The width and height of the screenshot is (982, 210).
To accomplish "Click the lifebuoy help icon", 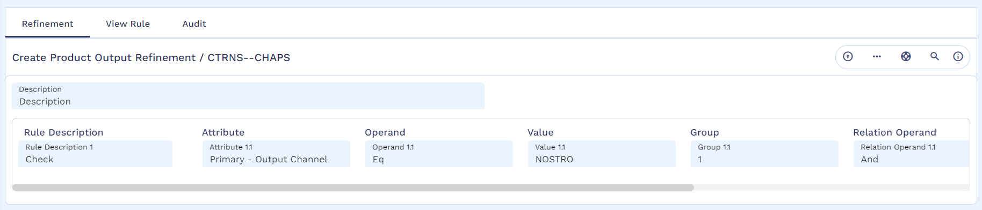I will click(x=906, y=56).
